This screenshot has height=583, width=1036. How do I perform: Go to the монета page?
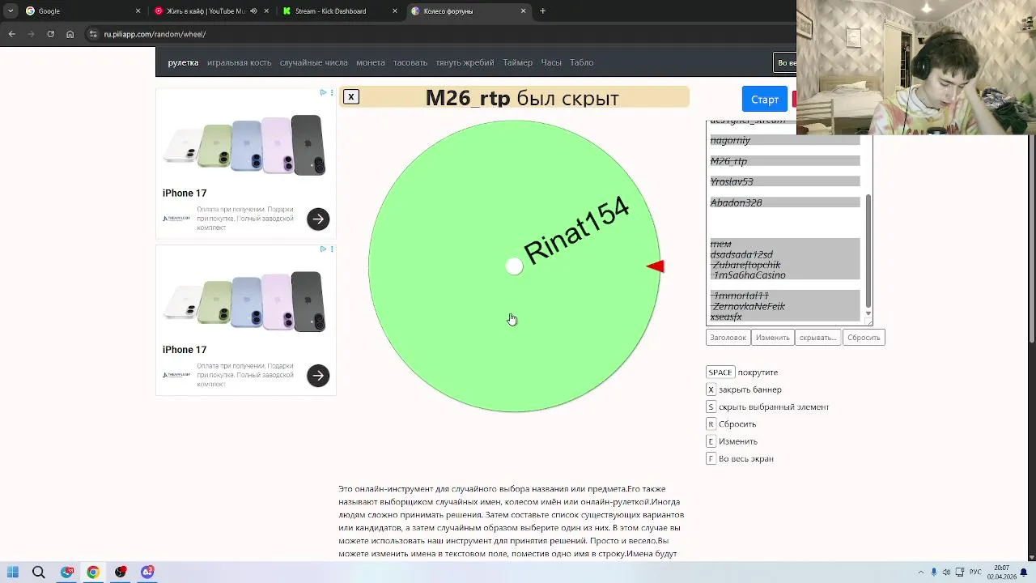tap(371, 62)
